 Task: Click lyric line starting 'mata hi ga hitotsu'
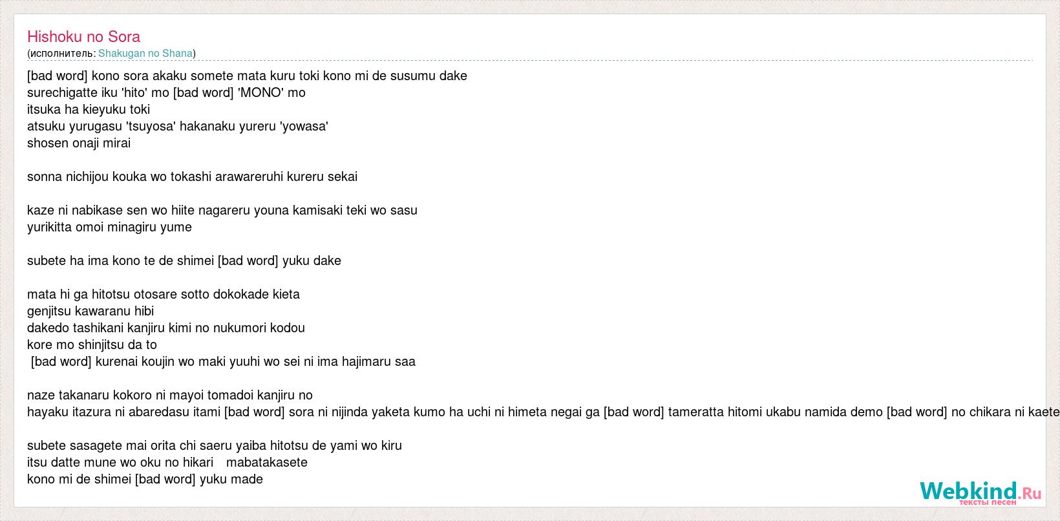click(164, 294)
